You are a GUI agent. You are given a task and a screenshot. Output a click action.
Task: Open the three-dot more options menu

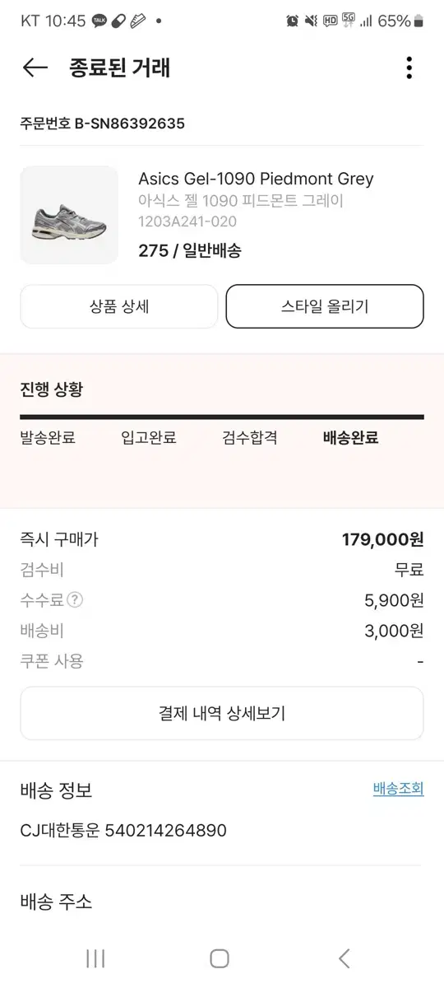pyautogui.click(x=409, y=68)
